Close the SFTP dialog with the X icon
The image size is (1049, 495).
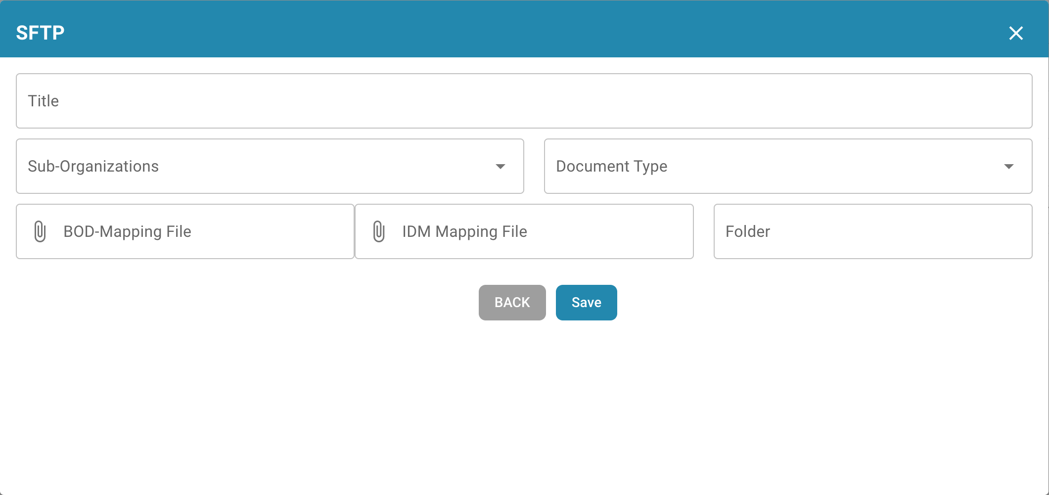coord(1016,33)
